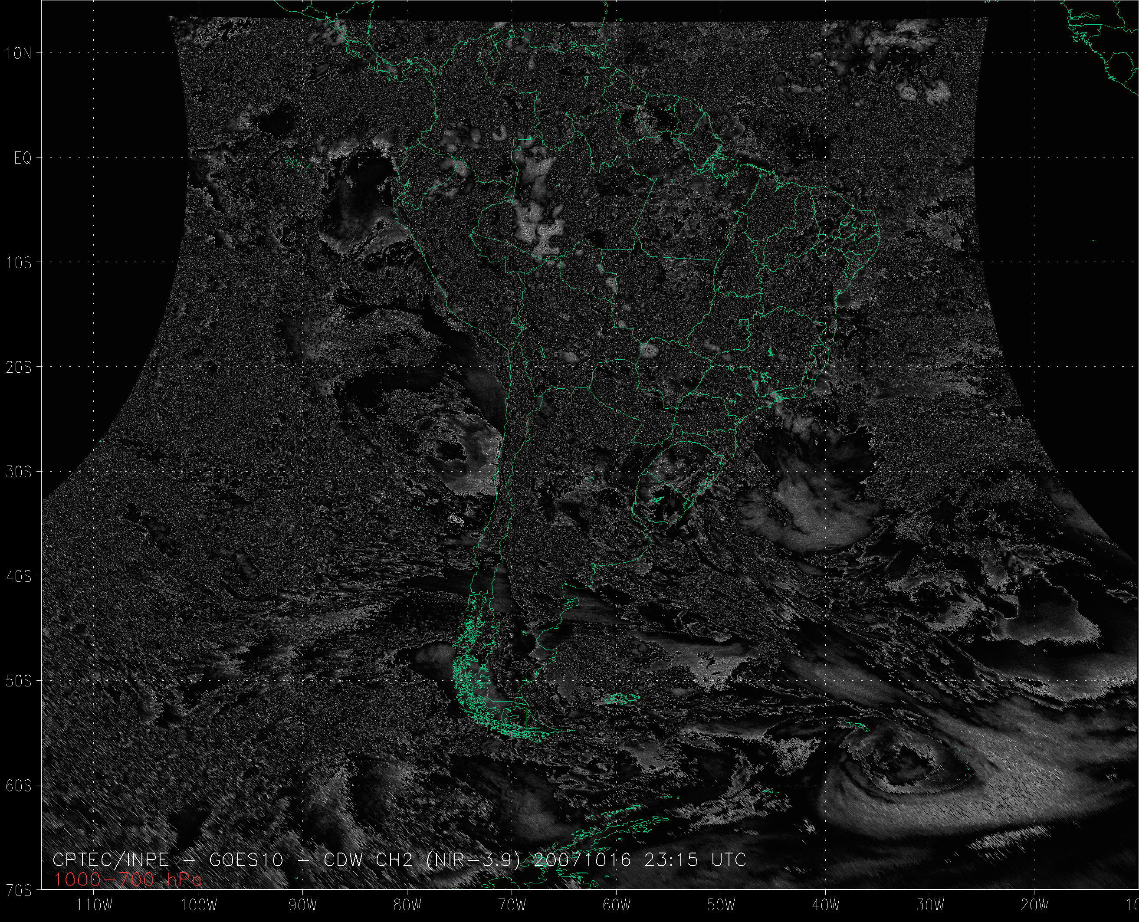Select the 10S latitude label
The width and height of the screenshot is (1139, 922).
click(19, 263)
